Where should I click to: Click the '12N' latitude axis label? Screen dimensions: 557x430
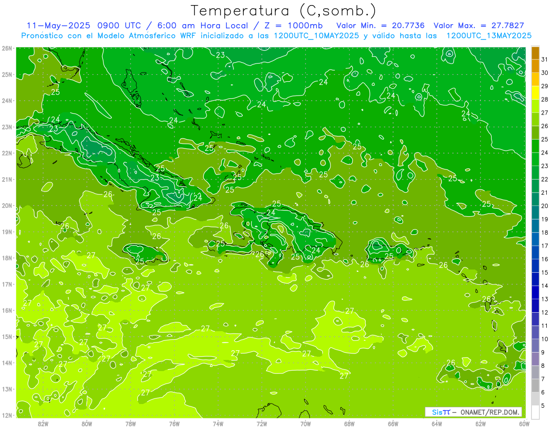(x=6, y=415)
